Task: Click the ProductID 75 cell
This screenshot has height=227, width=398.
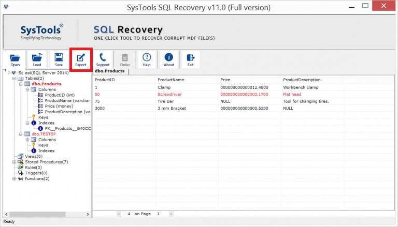Action: [97, 101]
